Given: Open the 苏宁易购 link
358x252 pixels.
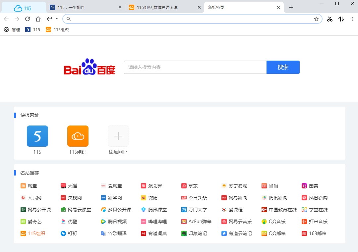Looking at the screenshot, I should (x=234, y=186).
